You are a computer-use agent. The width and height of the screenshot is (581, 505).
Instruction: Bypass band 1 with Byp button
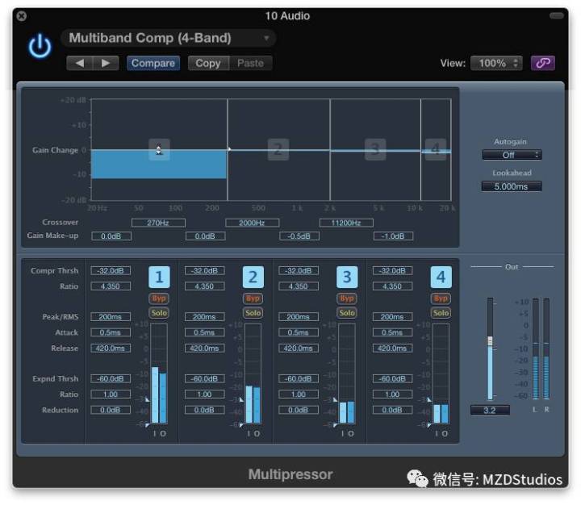[159, 298]
